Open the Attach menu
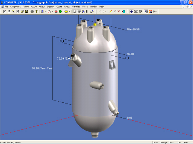The height and width of the screenshot is (144, 193). point(42,7)
